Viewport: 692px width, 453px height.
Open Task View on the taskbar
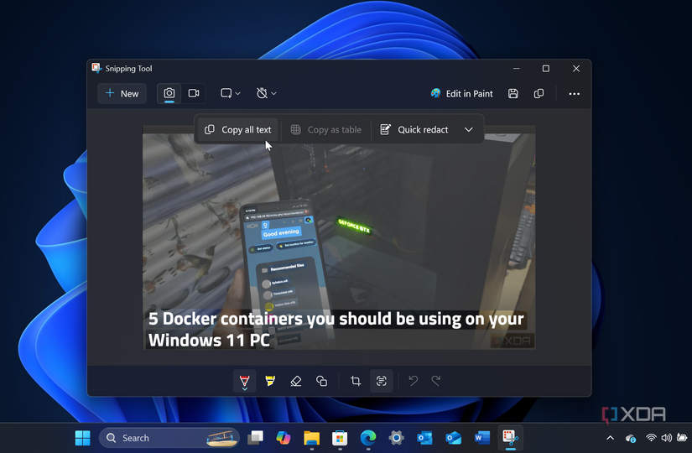pyautogui.click(x=255, y=438)
